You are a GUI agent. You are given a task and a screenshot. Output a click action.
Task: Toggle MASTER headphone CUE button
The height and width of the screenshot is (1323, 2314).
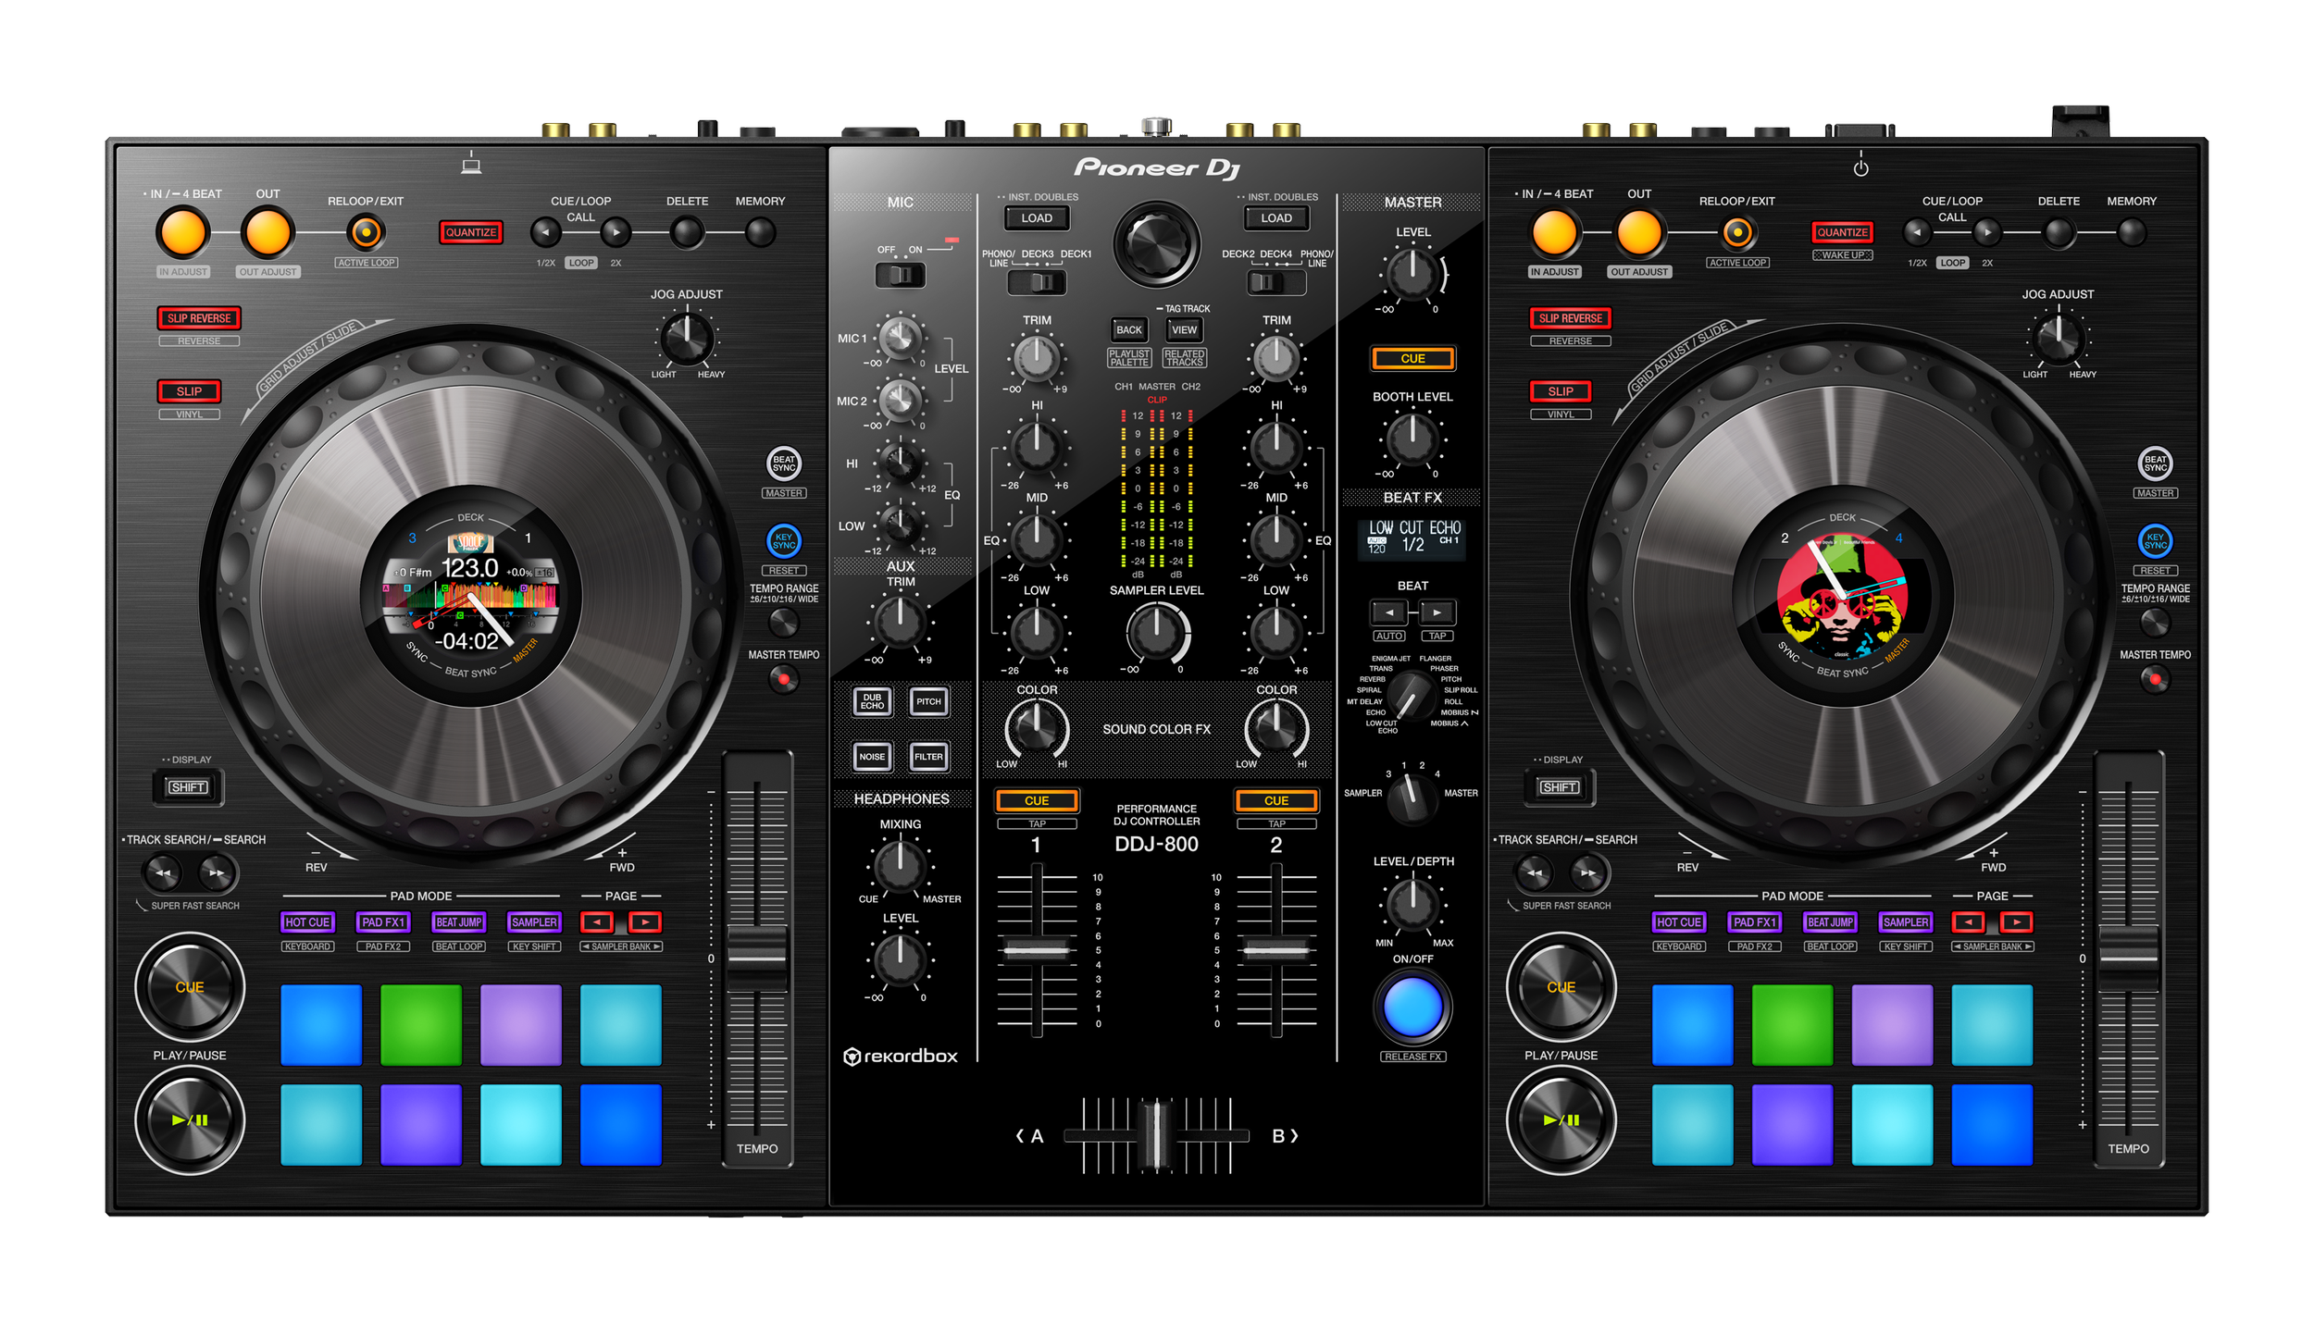(x=1412, y=358)
